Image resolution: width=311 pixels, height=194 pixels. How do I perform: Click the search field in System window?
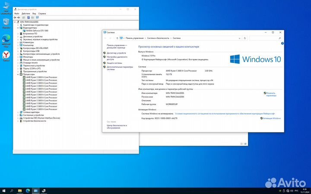[265, 38]
